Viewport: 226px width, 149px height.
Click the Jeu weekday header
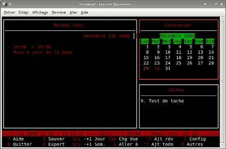coord(177,41)
